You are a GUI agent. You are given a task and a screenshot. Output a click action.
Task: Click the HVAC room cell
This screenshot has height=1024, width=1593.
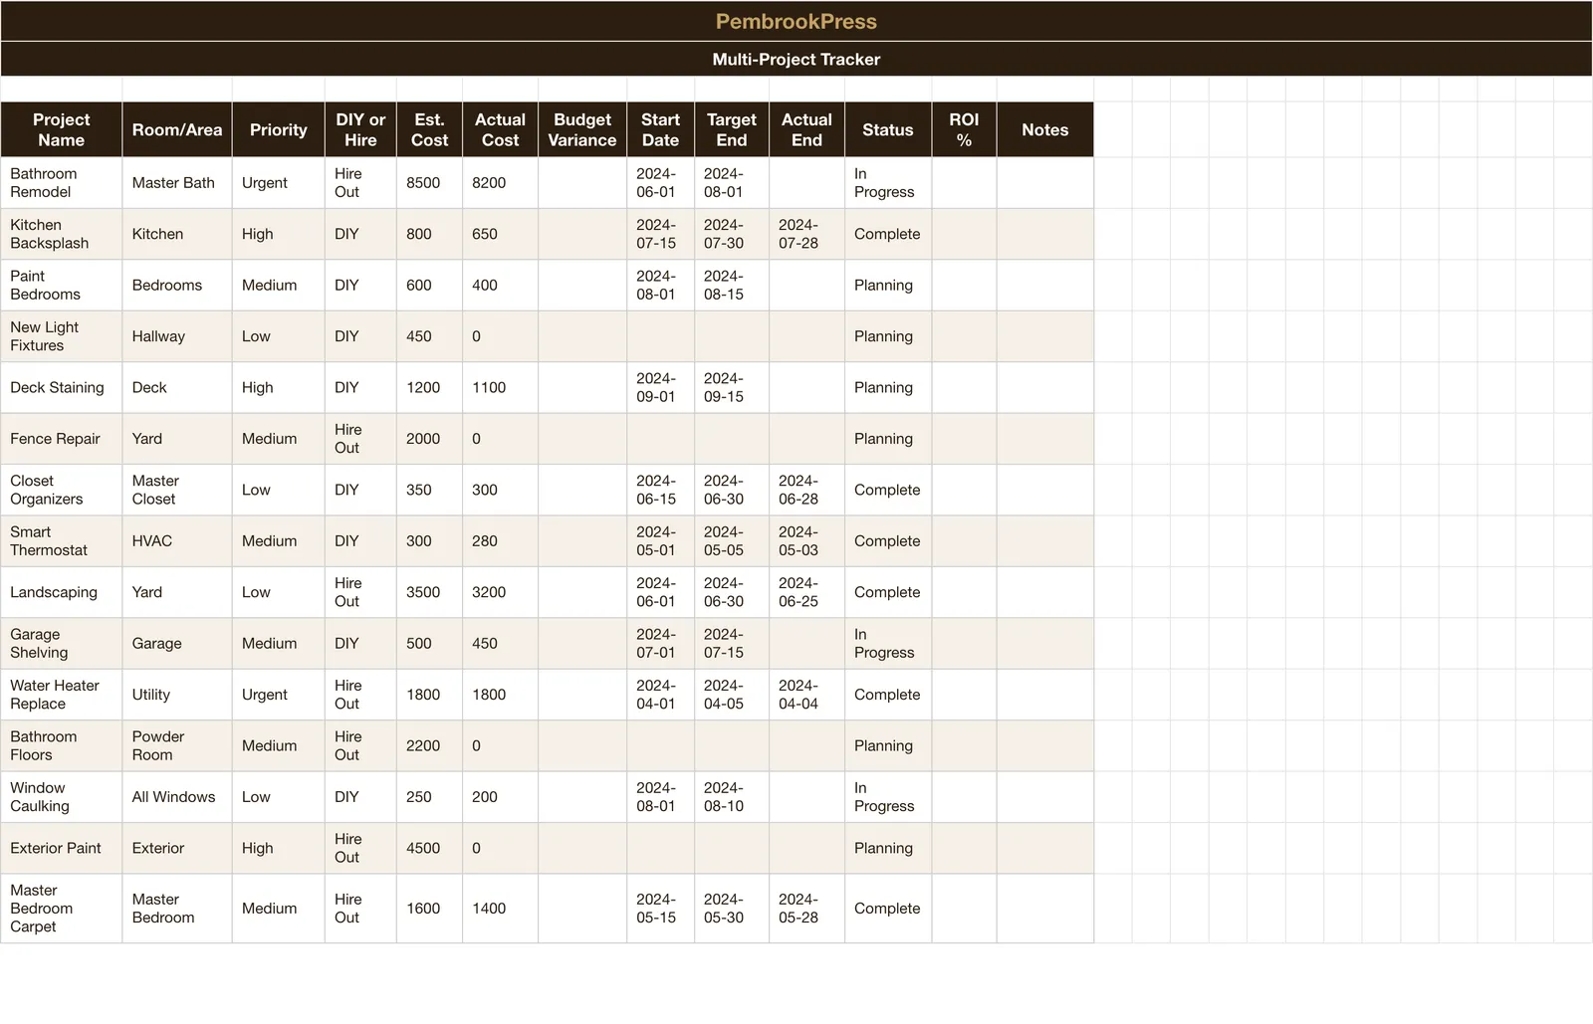pos(177,541)
